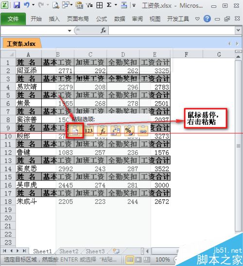Viewport: 243px width, 266px height.
Task: Select column F header
Action: [x=186, y=54]
